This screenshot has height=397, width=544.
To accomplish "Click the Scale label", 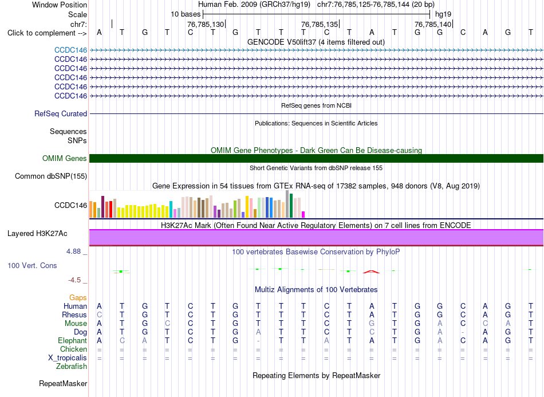I will tap(77, 14).
